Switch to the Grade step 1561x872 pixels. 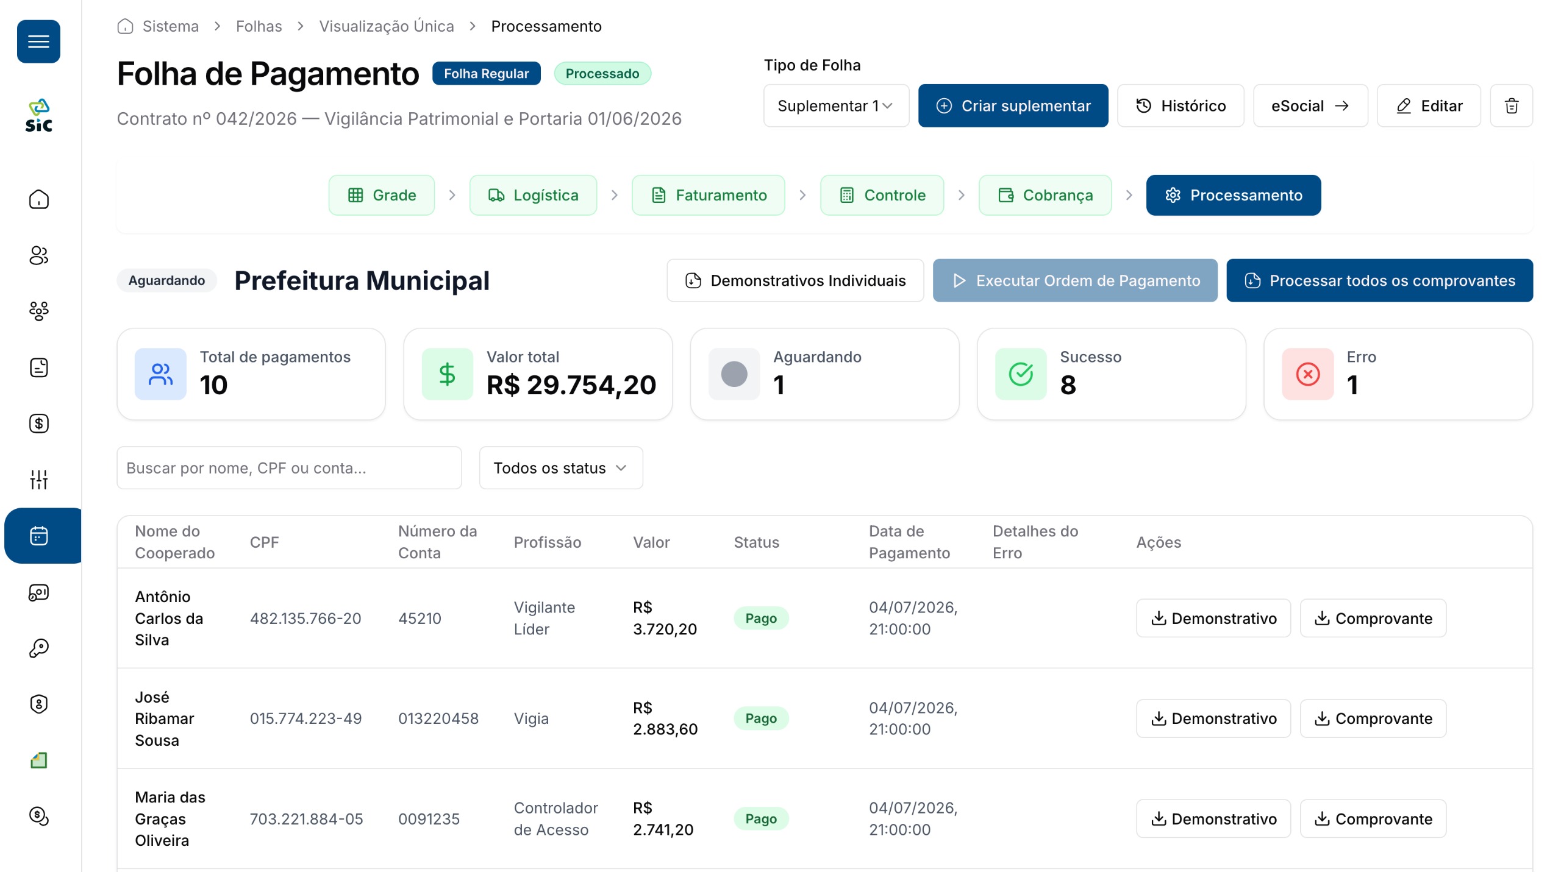(x=382, y=195)
